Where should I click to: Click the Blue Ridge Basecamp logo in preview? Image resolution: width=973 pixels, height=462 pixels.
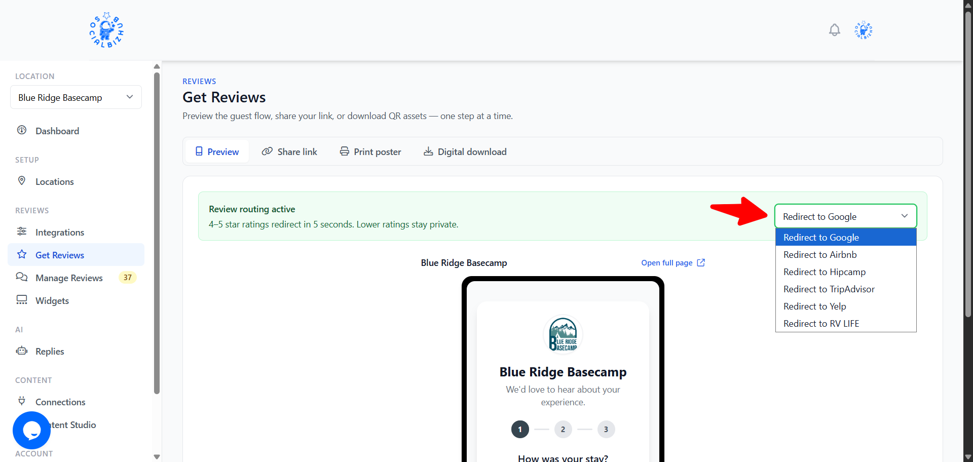point(563,334)
